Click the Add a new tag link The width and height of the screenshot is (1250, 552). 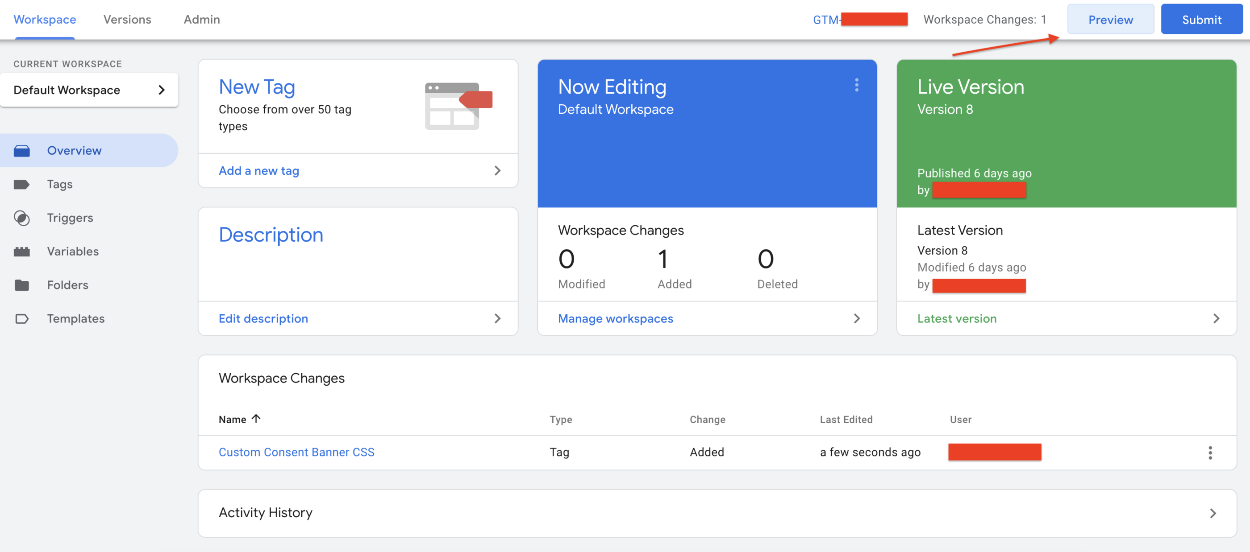pyautogui.click(x=258, y=171)
